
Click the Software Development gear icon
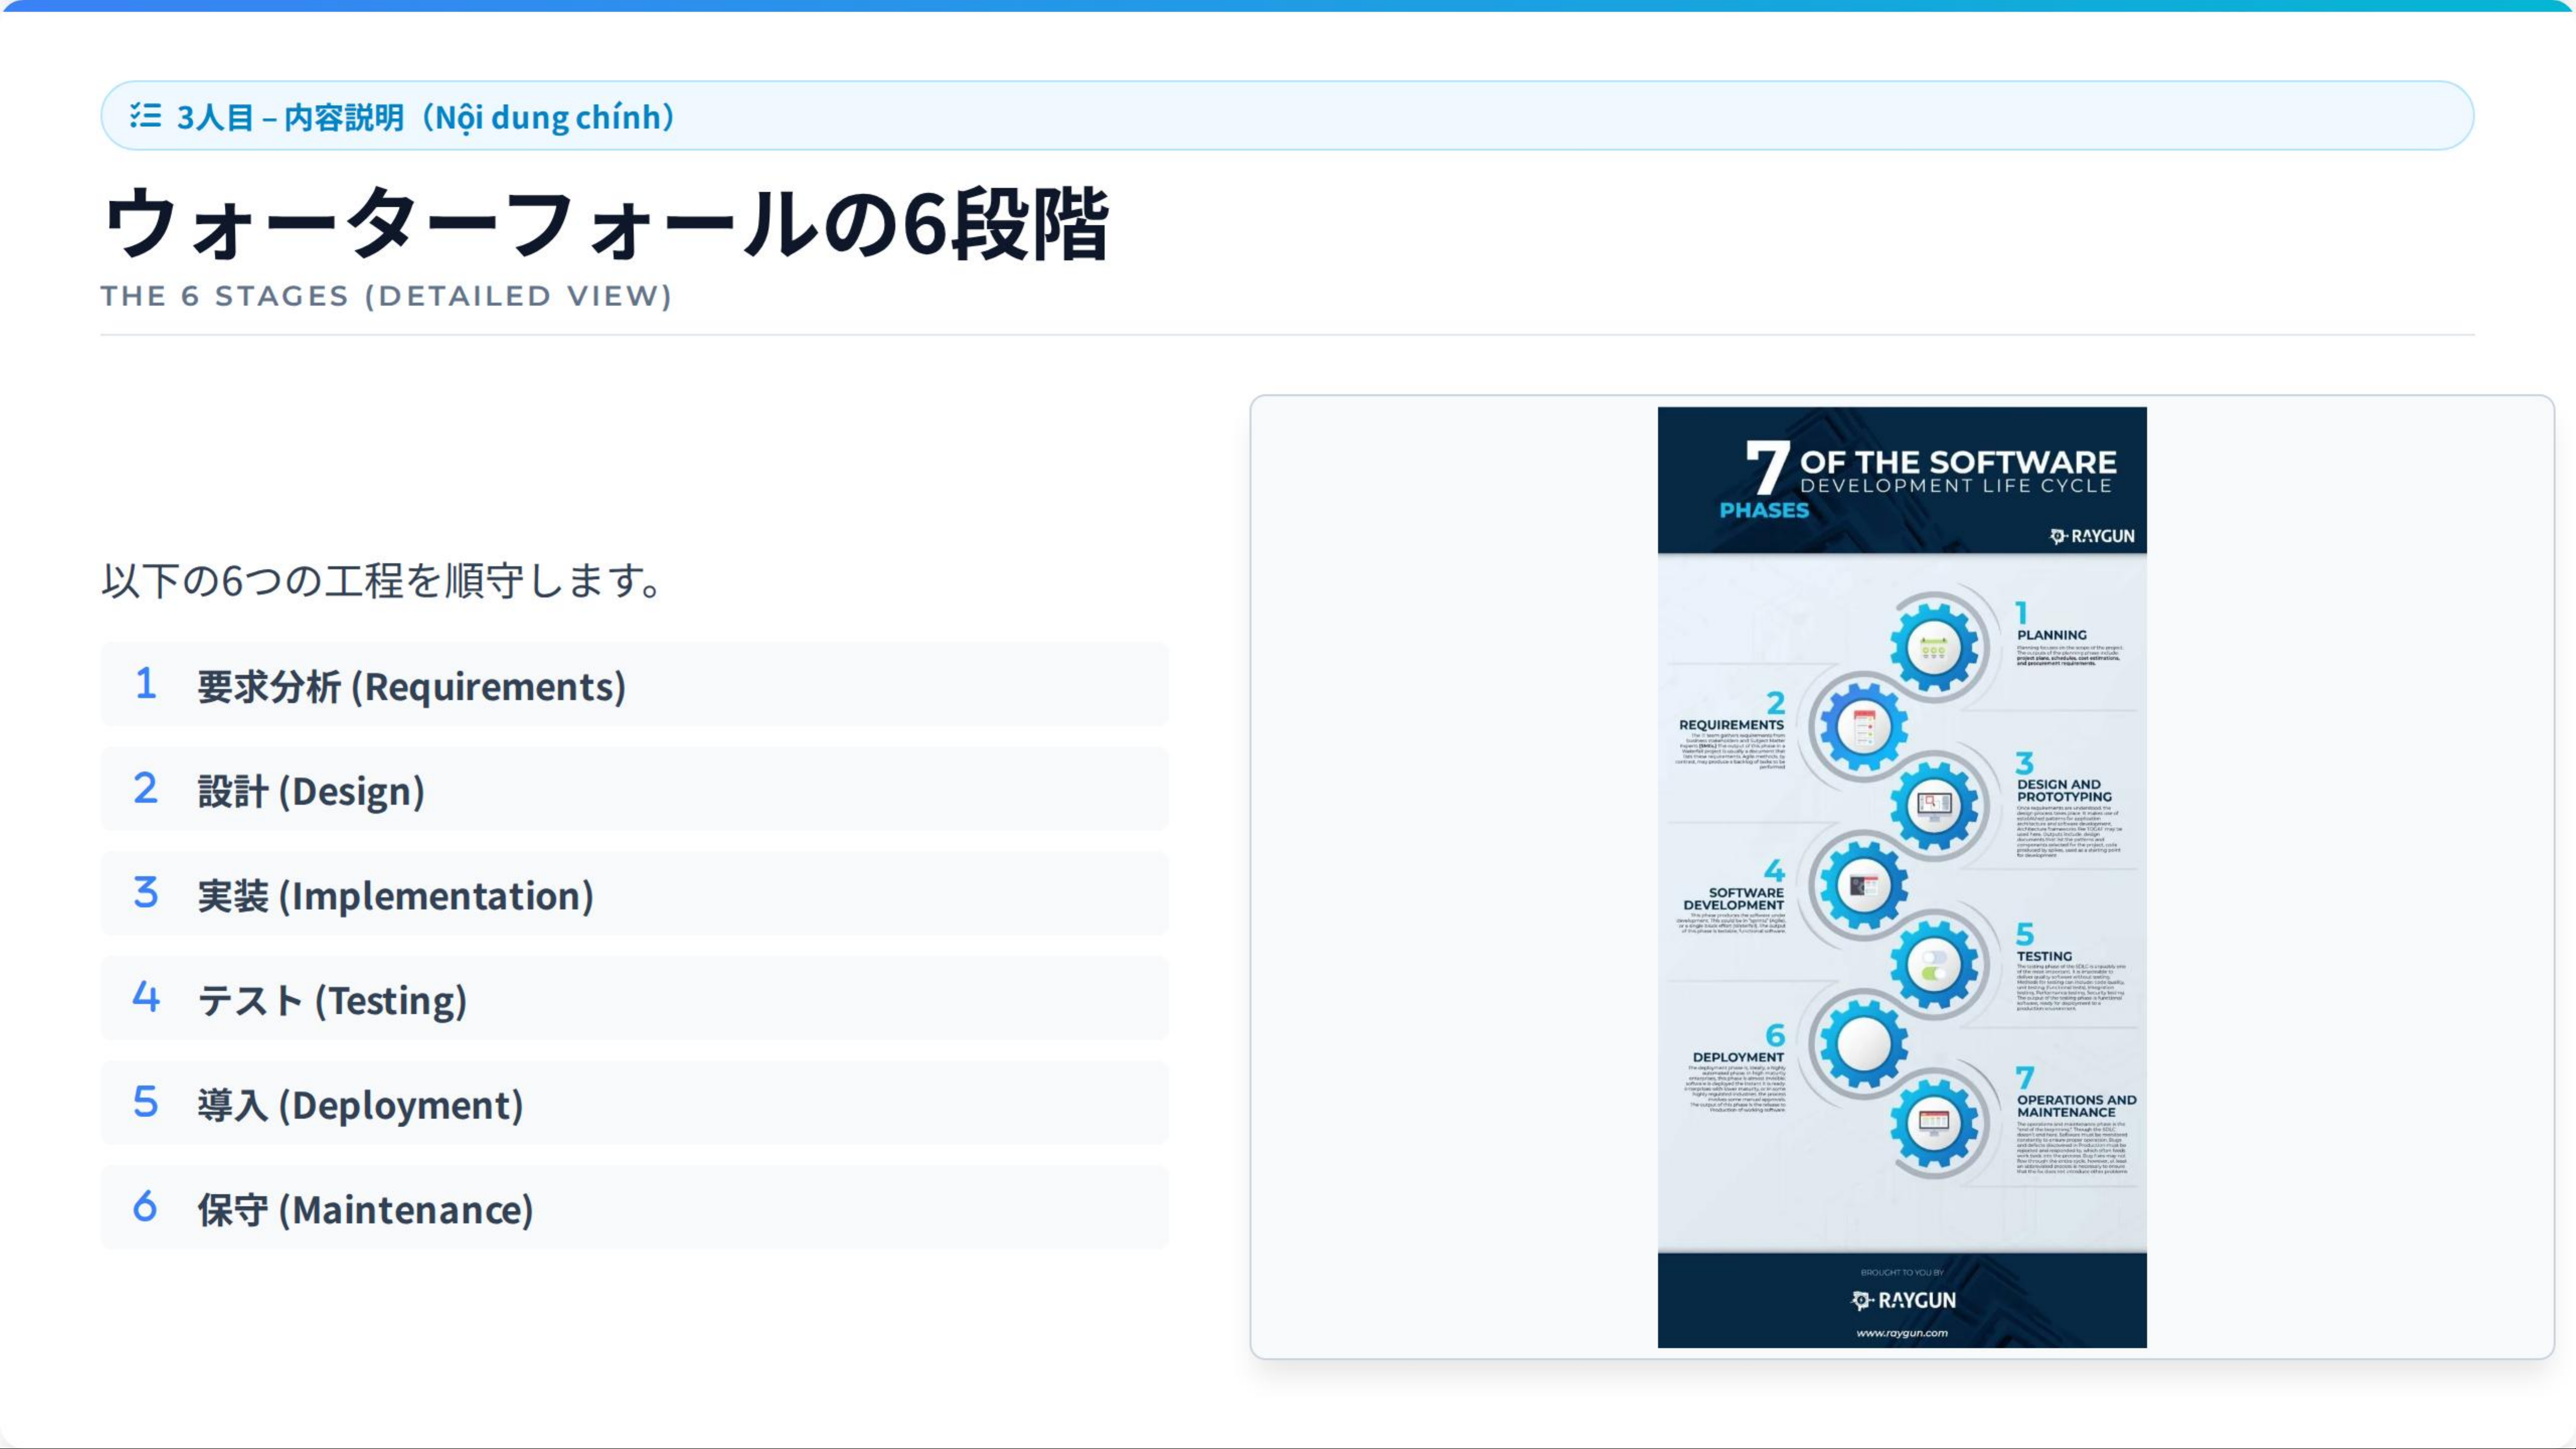(x=1863, y=885)
